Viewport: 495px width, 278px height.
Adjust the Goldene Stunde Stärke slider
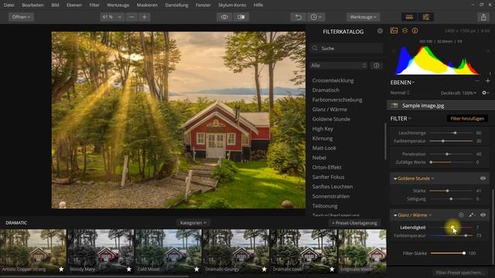(x=452, y=191)
